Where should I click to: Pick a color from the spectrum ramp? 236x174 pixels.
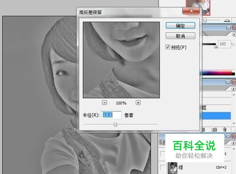[218, 73]
